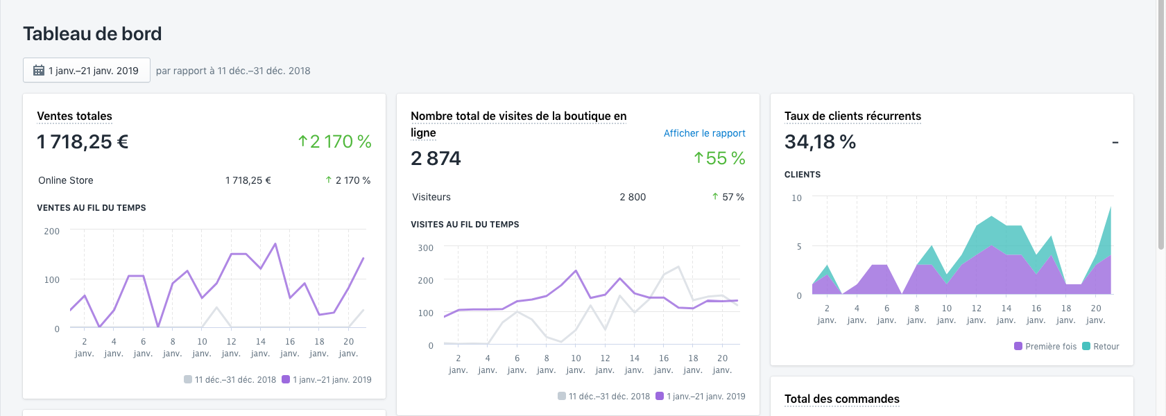Click grey legend swatch under visits chart
Viewport: 1166px width, 416px height.
click(x=562, y=396)
